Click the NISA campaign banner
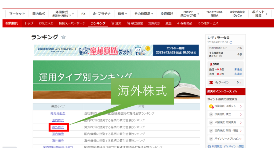275x156 pixels. (x=117, y=50)
